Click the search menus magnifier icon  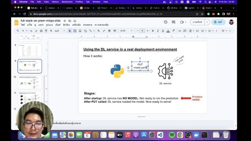point(18,31)
